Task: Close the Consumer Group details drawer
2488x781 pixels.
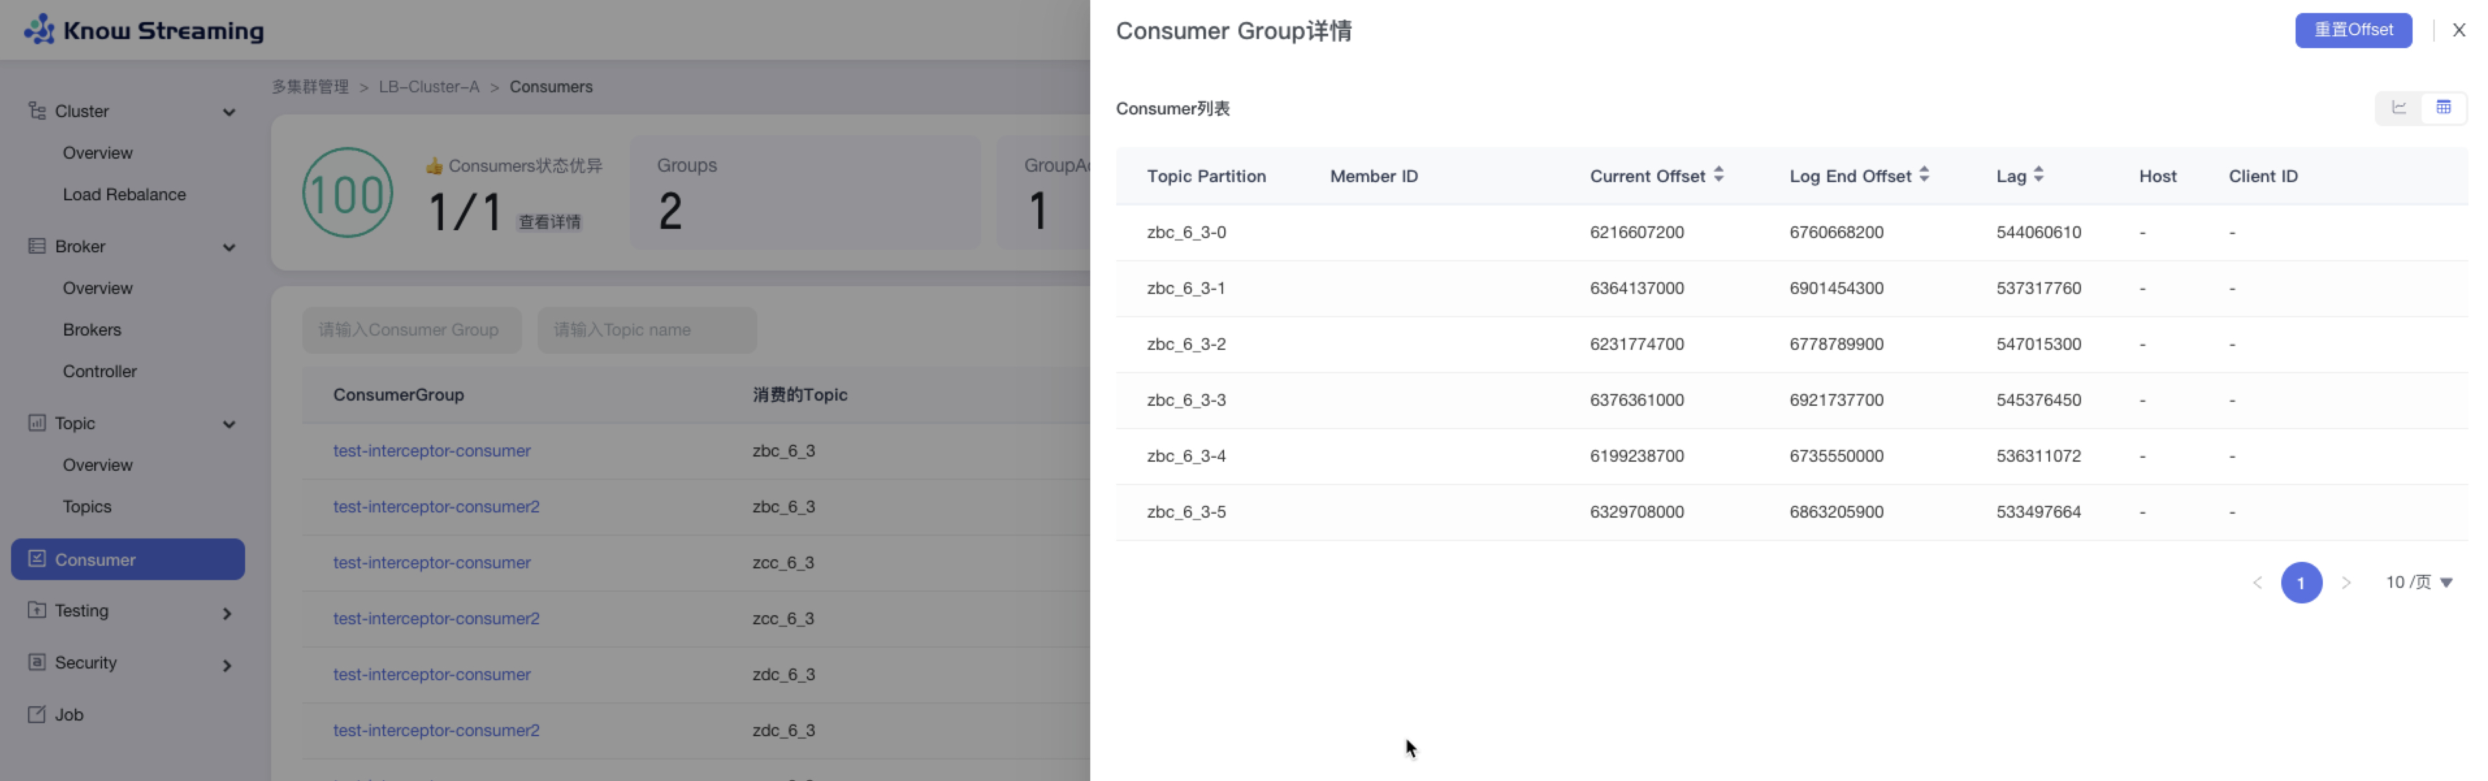Action: (x=2459, y=30)
